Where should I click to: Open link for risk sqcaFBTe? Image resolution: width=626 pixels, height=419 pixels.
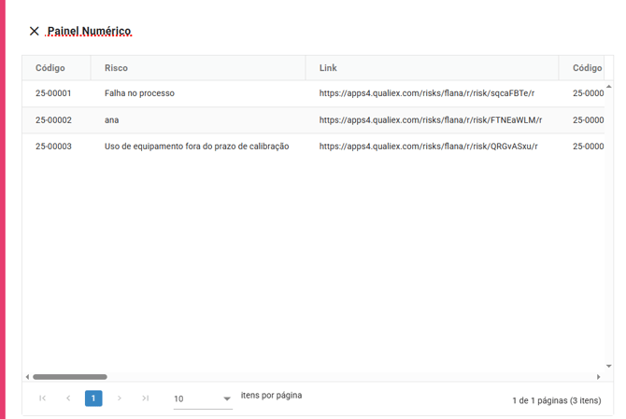[x=427, y=93]
